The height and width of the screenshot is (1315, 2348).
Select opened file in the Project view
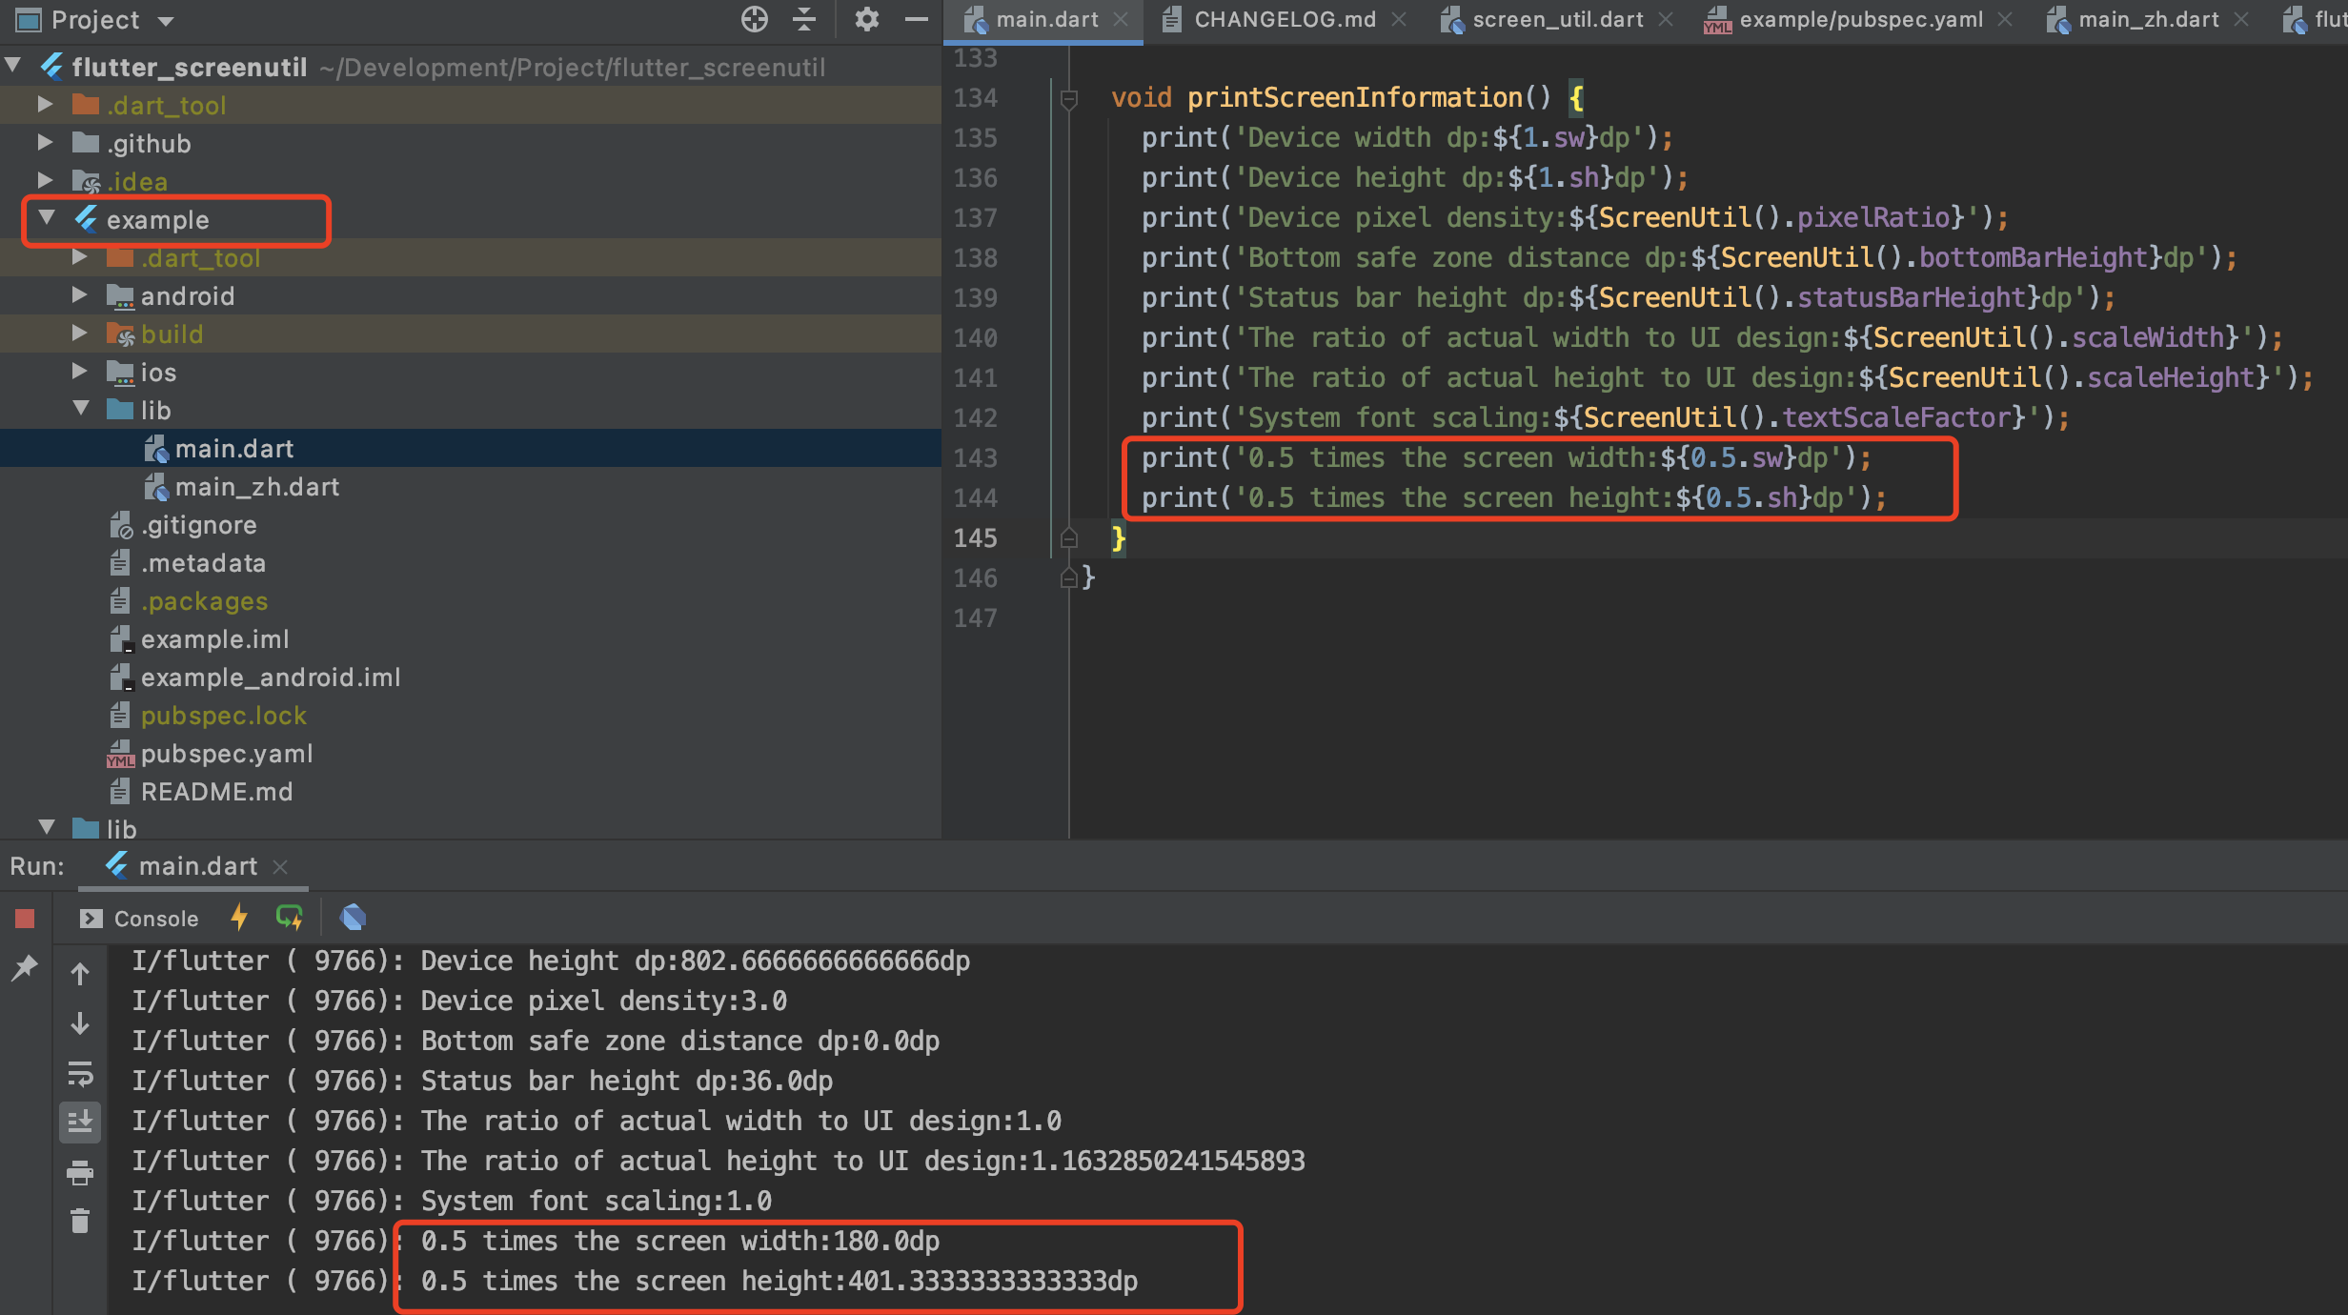pos(754,19)
